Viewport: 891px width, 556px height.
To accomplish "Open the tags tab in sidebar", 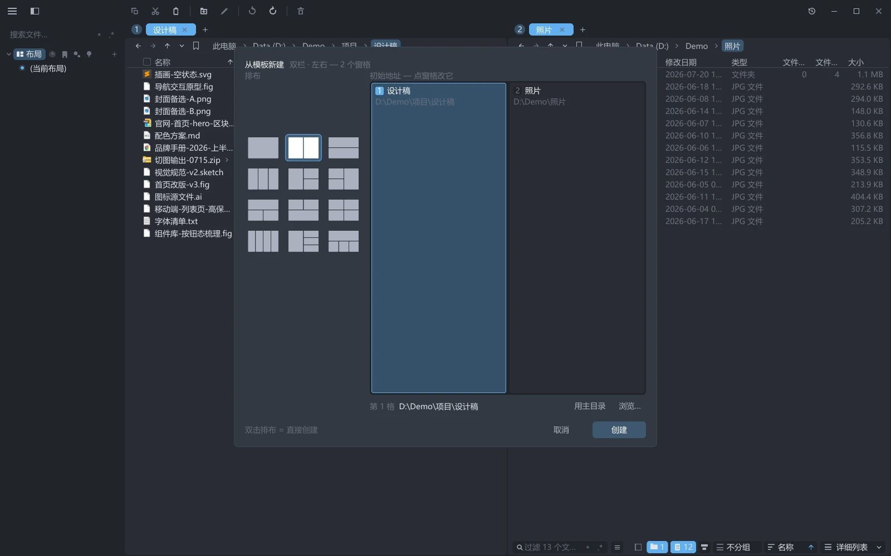I will (77, 54).
